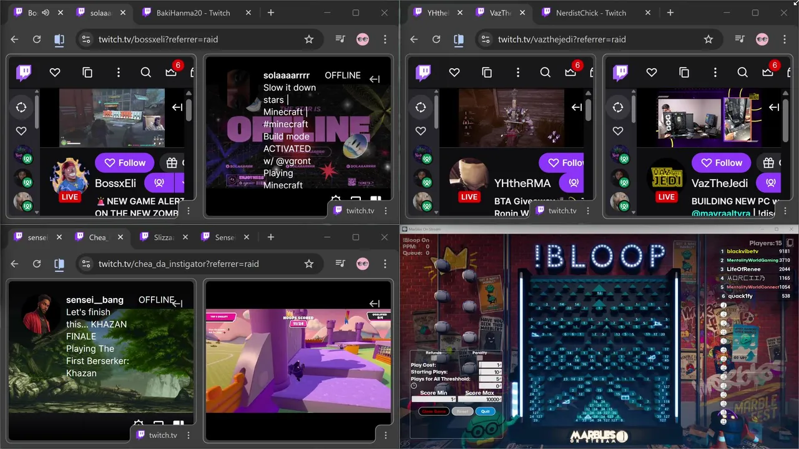
Task: Click the Score Max field
Action: point(479,399)
